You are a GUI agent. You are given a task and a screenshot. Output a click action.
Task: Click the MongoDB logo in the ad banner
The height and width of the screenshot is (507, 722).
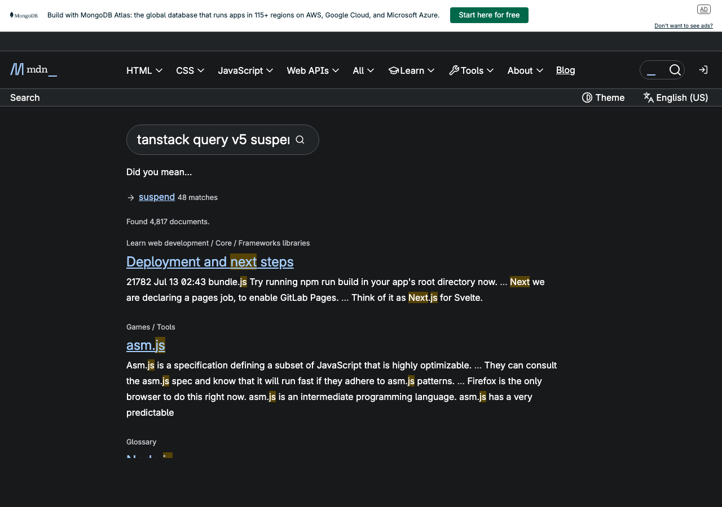pyautogui.click(x=24, y=15)
